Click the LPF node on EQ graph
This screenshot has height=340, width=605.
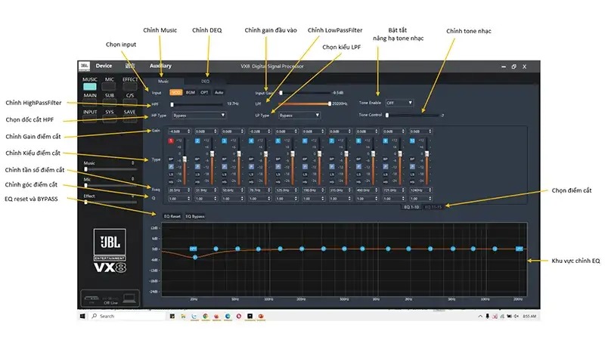pyautogui.click(x=520, y=249)
